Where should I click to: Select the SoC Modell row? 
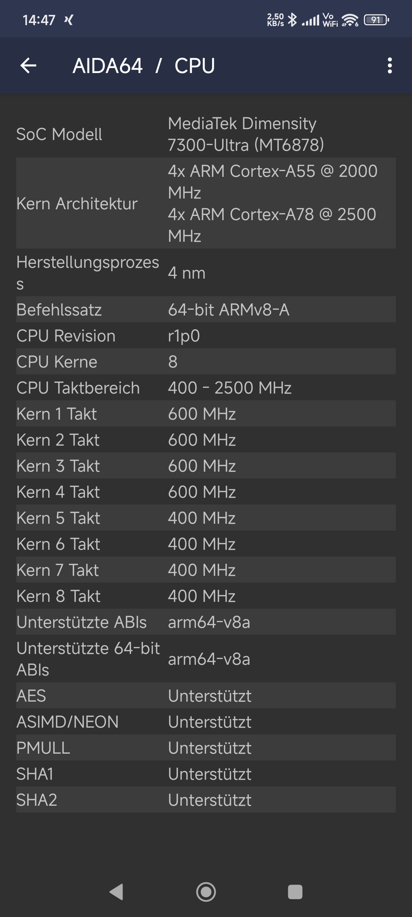(206, 134)
